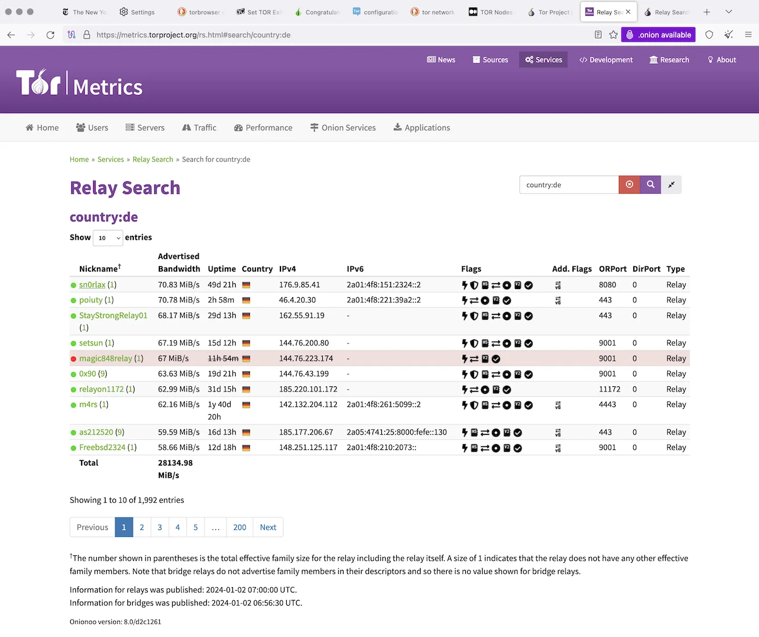Click the shield icon in browser toolbar
The image size is (759, 637).
click(709, 35)
